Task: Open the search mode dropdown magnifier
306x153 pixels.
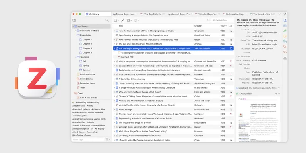Action: point(209,20)
